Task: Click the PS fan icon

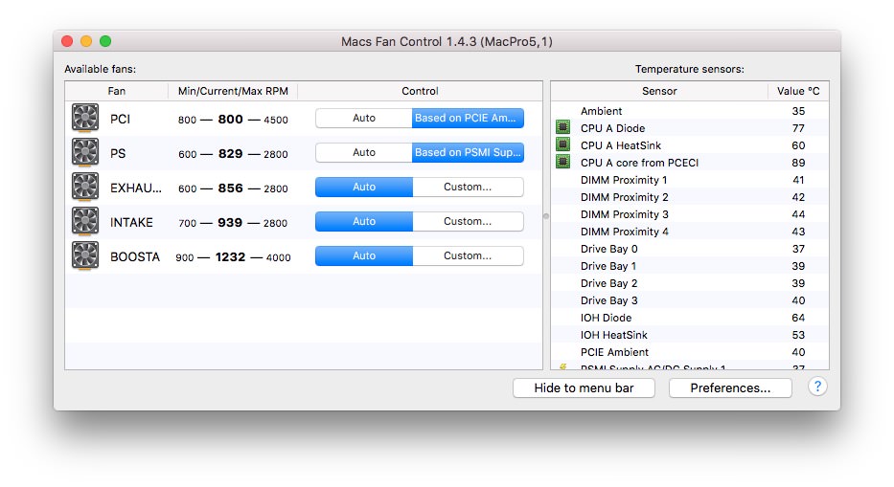Action: [x=85, y=153]
